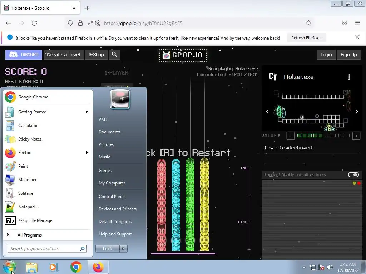Click the Holzer.exe video title
Image resolution: width=366 pixels, height=274 pixels.
pos(298,77)
